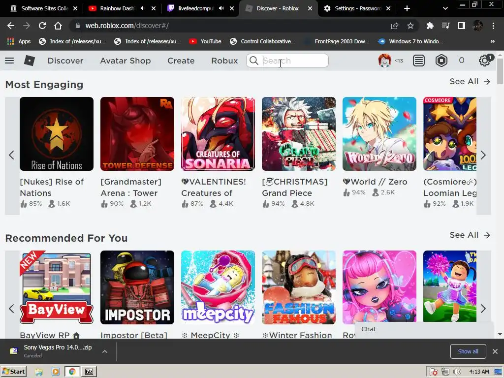This screenshot has width=504, height=378.
Task: Reload the page with refresh icon
Action: click(42, 26)
